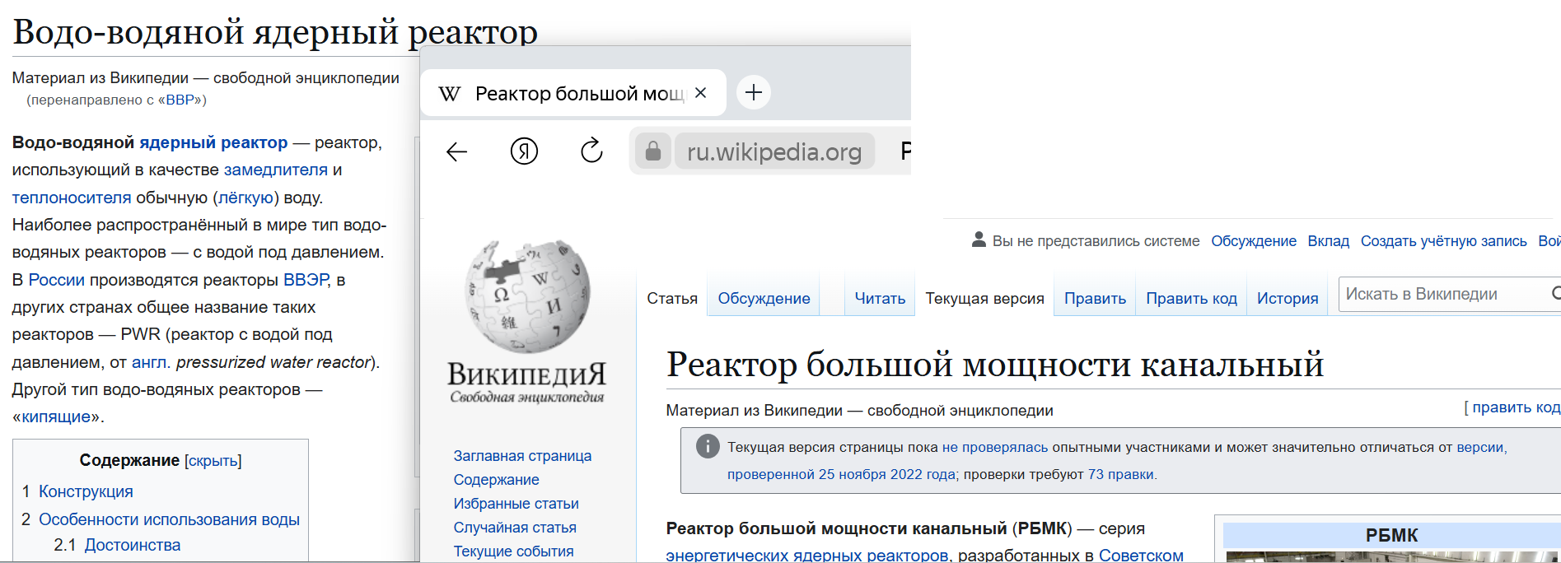1561x563 pixels.
Task: Open the История tab
Action: [1288, 299]
